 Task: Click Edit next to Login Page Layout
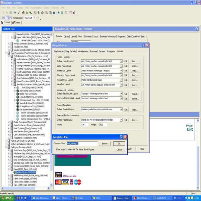[x=126, y=66]
